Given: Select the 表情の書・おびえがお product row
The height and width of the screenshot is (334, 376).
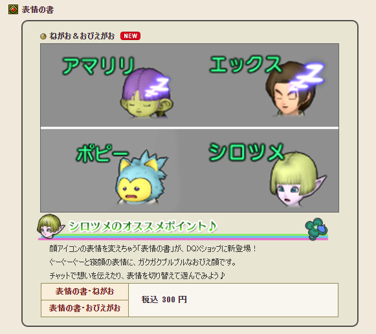Looking at the screenshot, I should click(x=85, y=308).
